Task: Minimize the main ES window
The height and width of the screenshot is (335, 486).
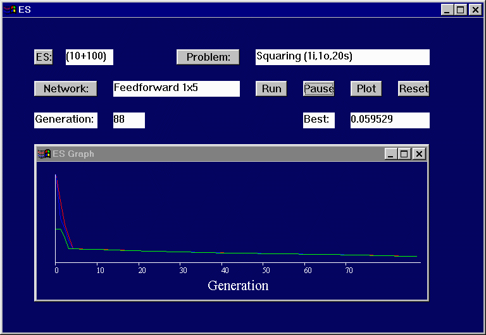Action: tap(447, 9)
